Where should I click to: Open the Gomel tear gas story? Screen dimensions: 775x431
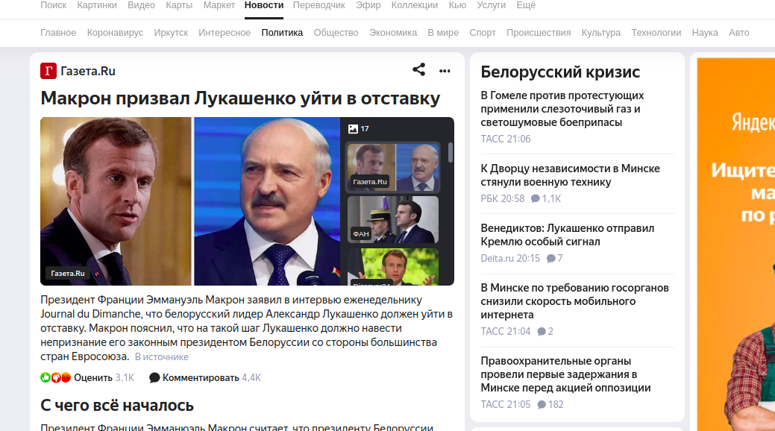(x=562, y=109)
